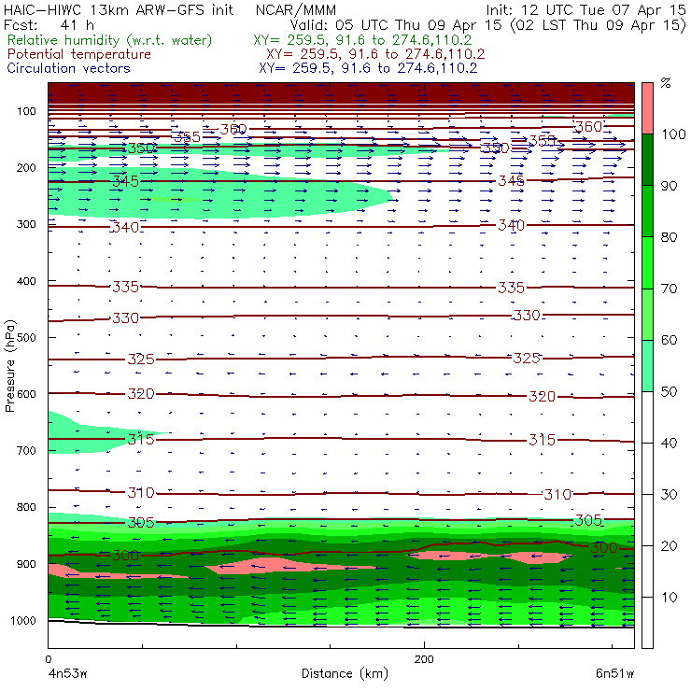Viewport: 691px width, 691px height.
Task: Click the 'NCAR/MMM' header text
Action: pyautogui.click(x=296, y=9)
